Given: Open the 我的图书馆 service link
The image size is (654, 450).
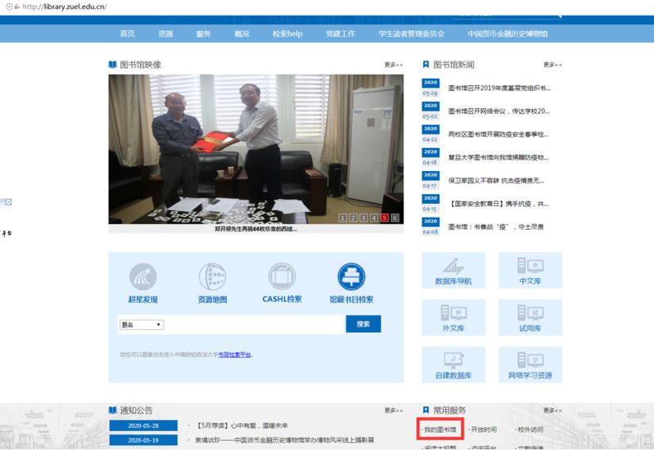Looking at the screenshot, I should pos(440,430).
